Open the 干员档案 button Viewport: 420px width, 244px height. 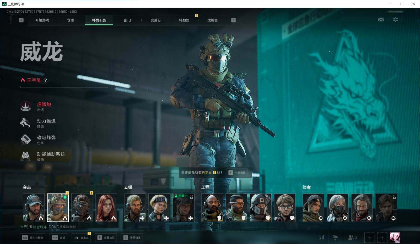(132, 238)
